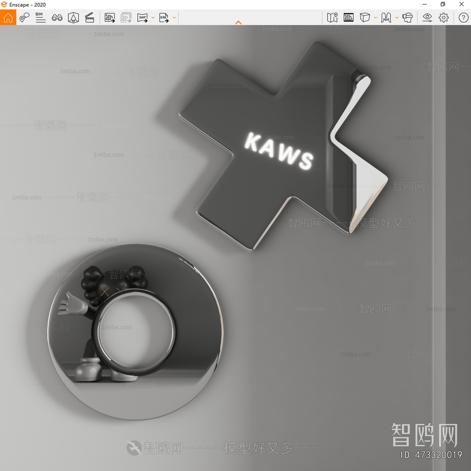This screenshot has width=471, height=471.
Task: Collapse toolbar using orange chevron
Action: [x=238, y=22]
